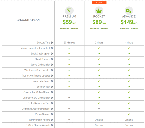This screenshot has height=128, width=145.
Task: Click the Advance plan gears icon
Action: [x=129, y=11]
